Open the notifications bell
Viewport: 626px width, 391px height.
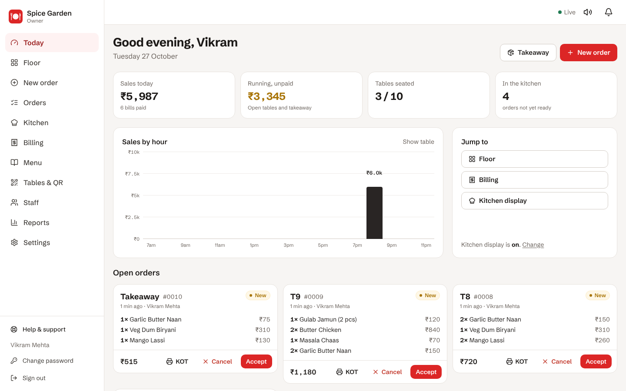[609, 12]
